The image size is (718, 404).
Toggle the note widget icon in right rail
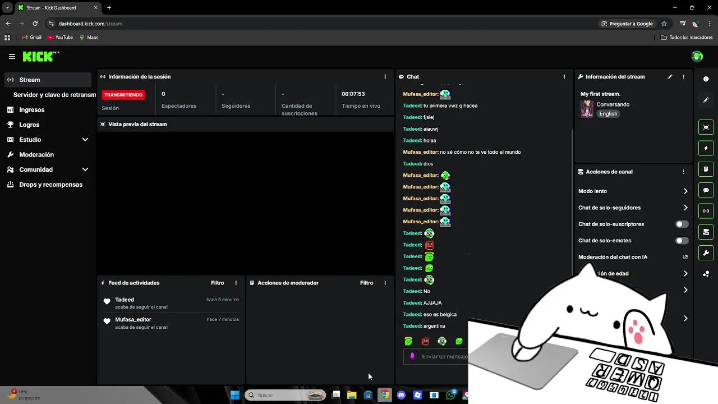tap(706, 169)
